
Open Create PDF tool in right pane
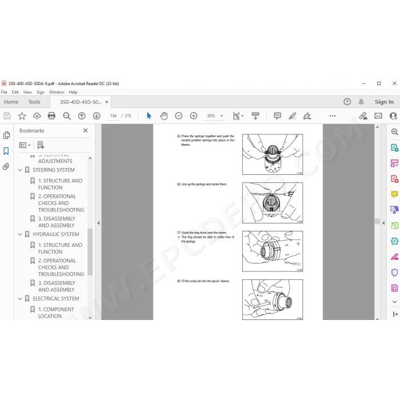click(394, 179)
